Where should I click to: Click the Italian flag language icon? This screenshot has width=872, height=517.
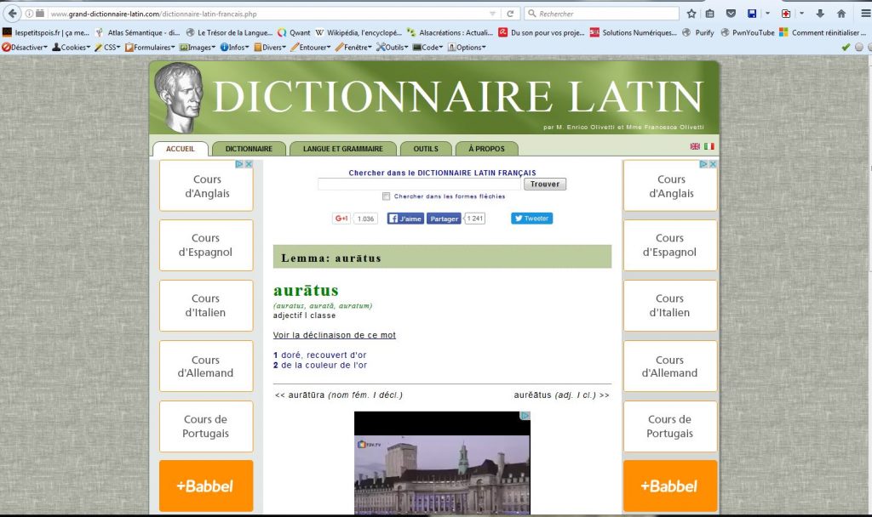[x=708, y=147]
